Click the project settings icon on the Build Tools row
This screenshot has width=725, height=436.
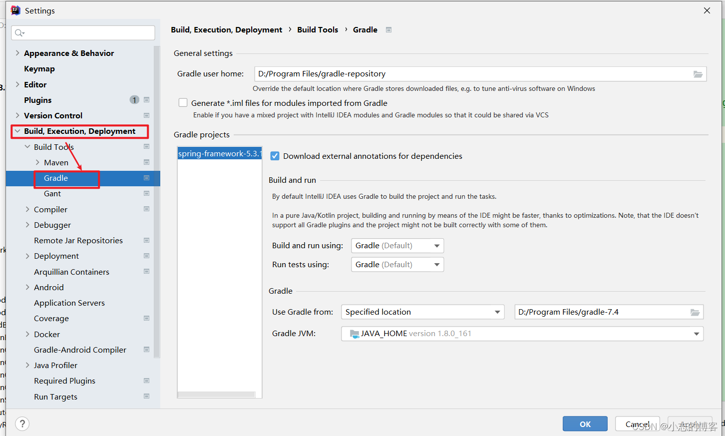[147, 147]
